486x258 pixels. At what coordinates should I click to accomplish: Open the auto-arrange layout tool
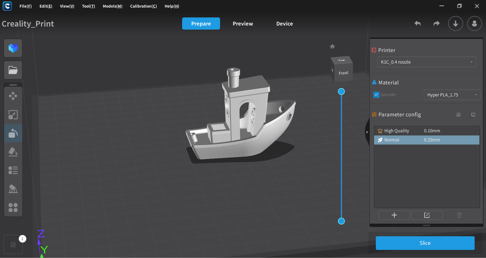(13, 207)
